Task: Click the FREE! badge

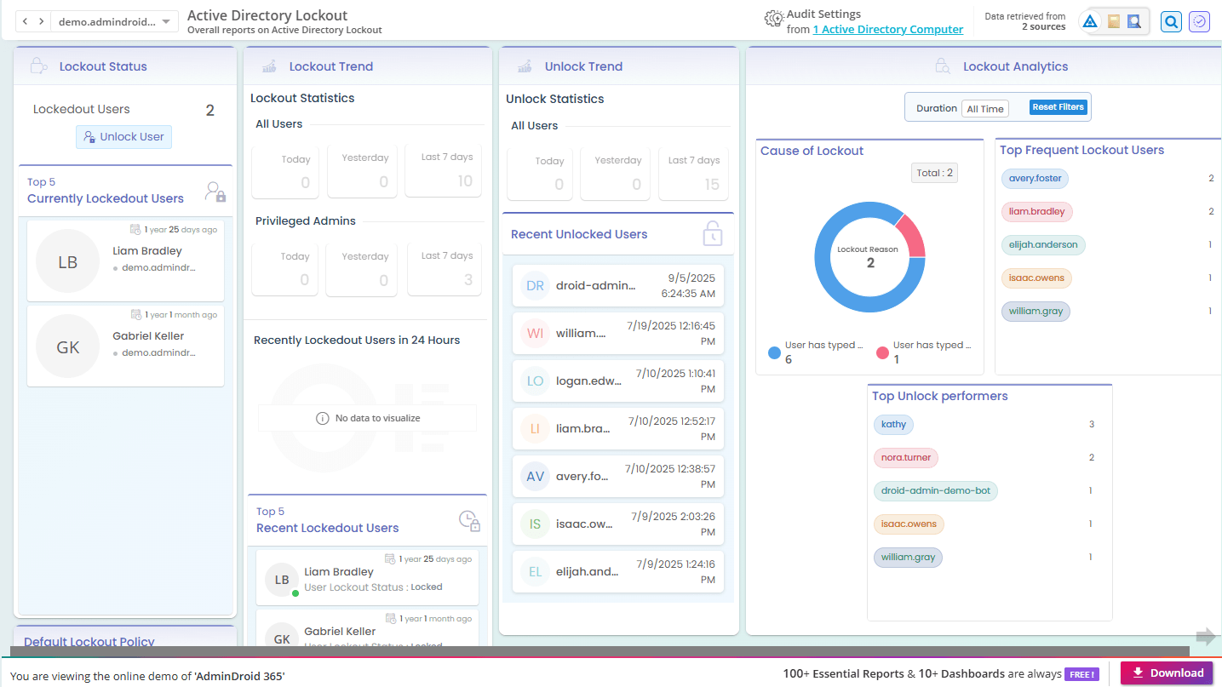Action: 1081,674
